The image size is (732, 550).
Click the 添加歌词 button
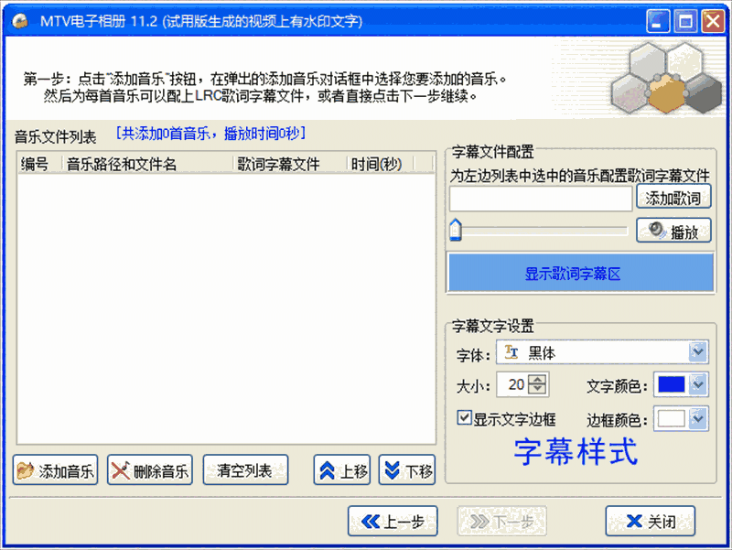[x=673, y=198]
